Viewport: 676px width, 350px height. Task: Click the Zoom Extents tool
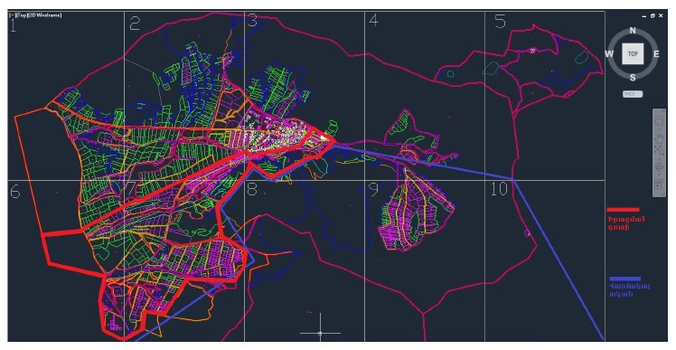659,151
